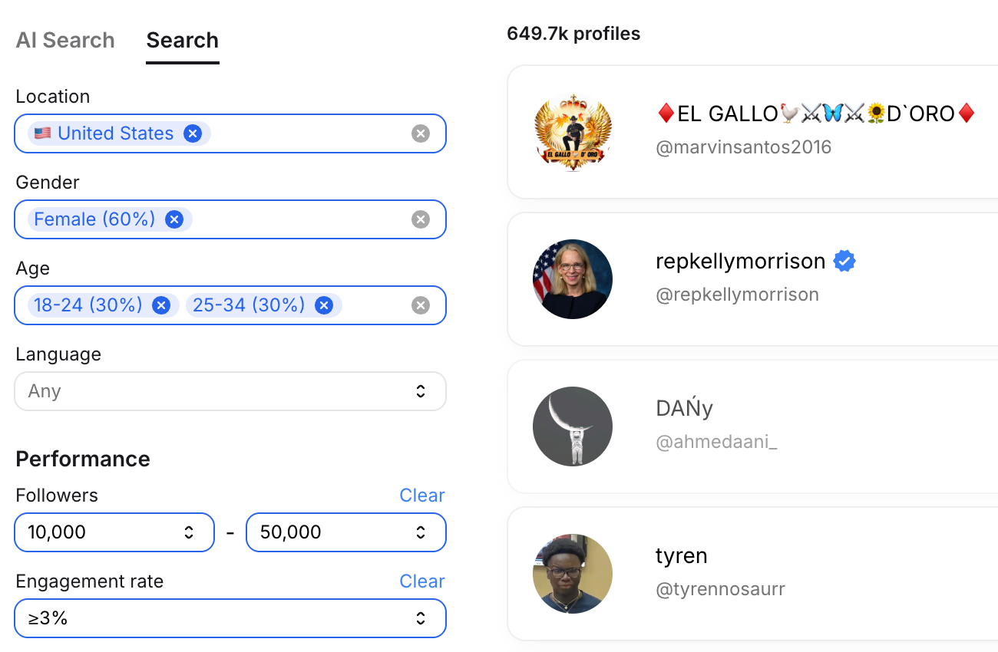Click the EL GALLO D'ORO profile avatar
The height and width of the screenshot is (652, 998).
point(573,131)
